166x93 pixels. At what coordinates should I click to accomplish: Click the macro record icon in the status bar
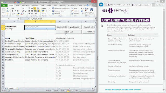9,91
